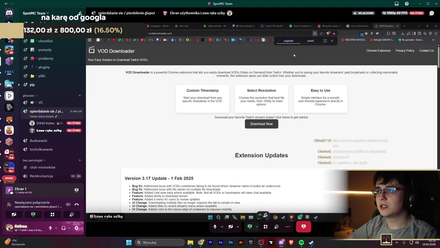Open Spotify from the taskbar
Viewport: 440px width, 248px height.
click(301, 242)
